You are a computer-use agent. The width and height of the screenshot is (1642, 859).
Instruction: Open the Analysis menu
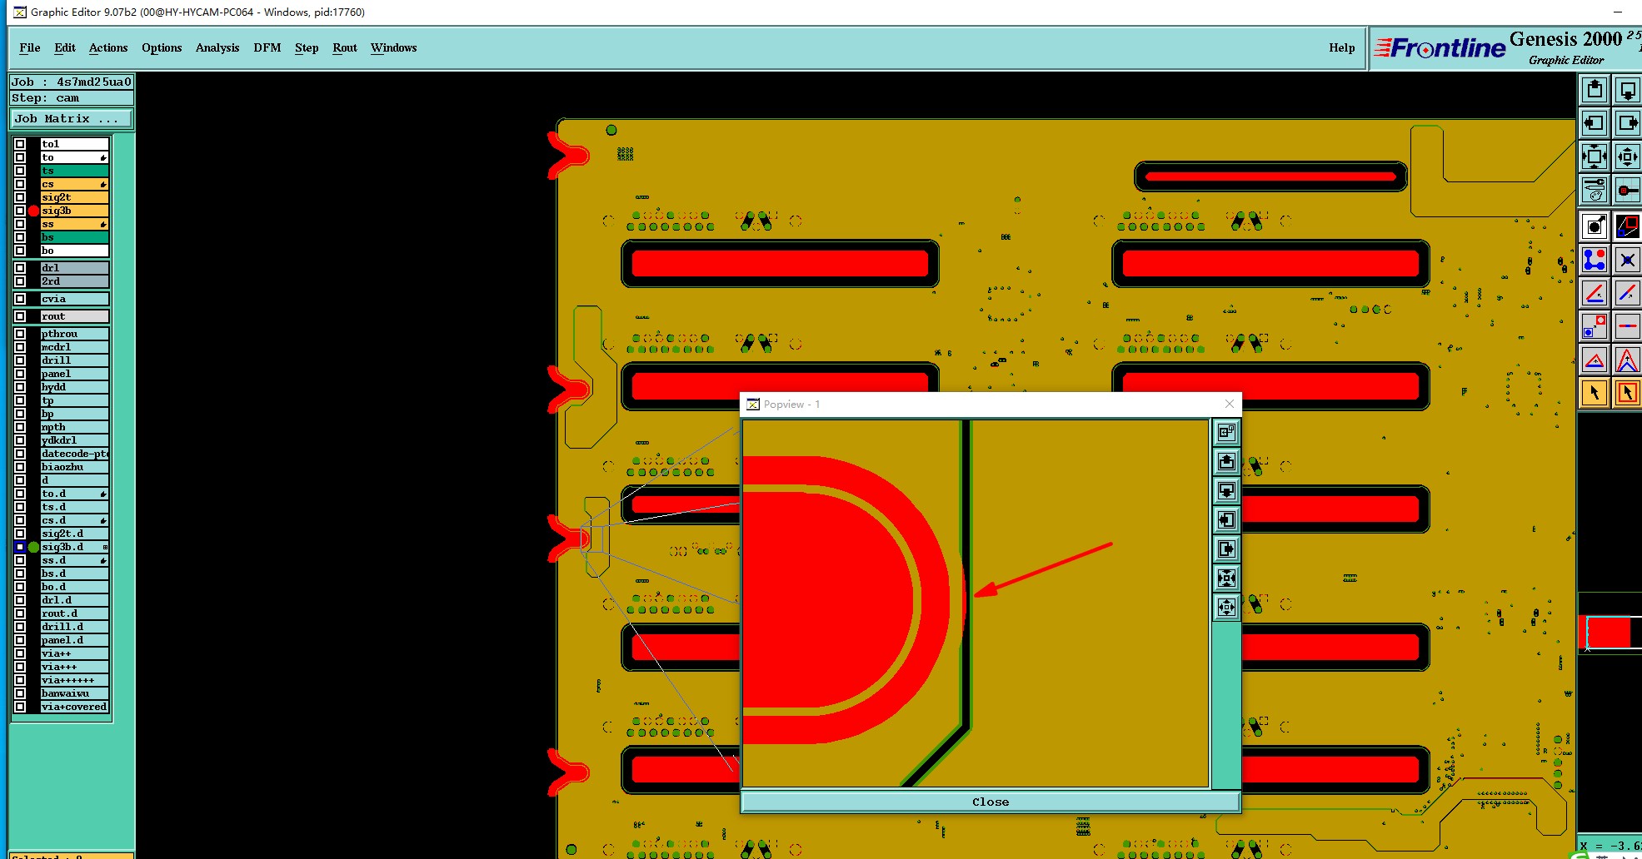[217, 47]
